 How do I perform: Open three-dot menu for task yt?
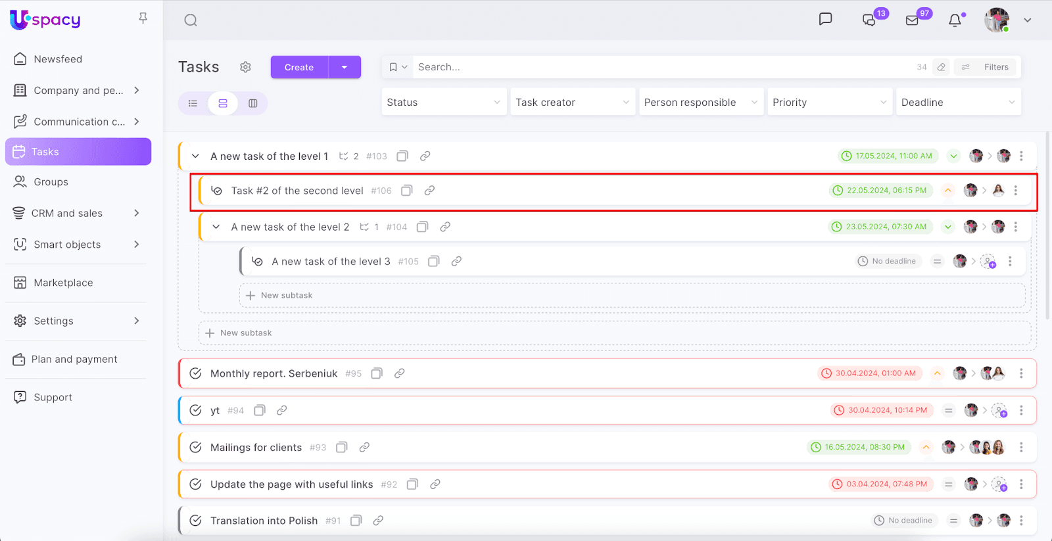pos(1021,410)
